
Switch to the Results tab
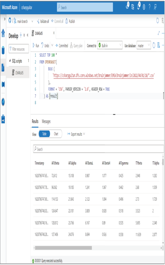point(35,121)
